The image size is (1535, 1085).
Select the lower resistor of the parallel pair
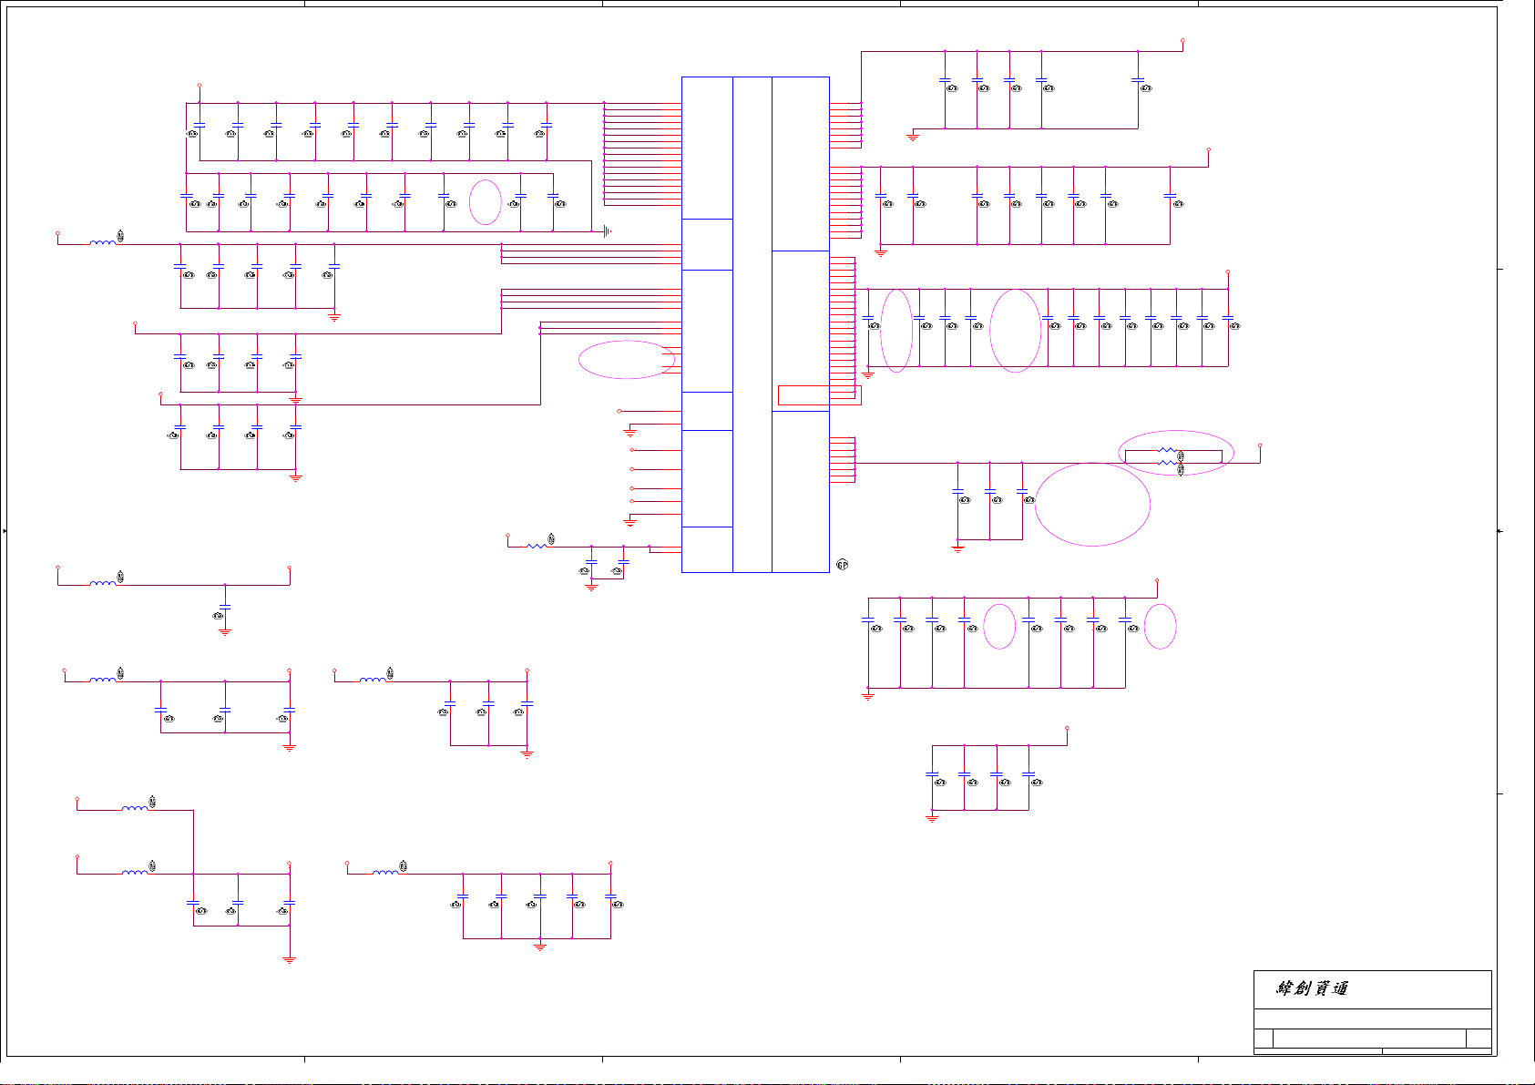coord(1167,463)
